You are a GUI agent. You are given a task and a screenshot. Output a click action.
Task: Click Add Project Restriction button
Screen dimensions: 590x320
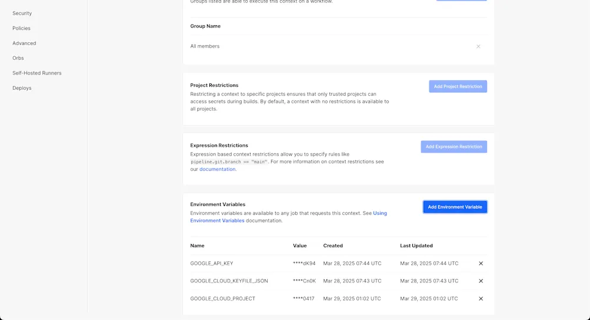(458, 86)
